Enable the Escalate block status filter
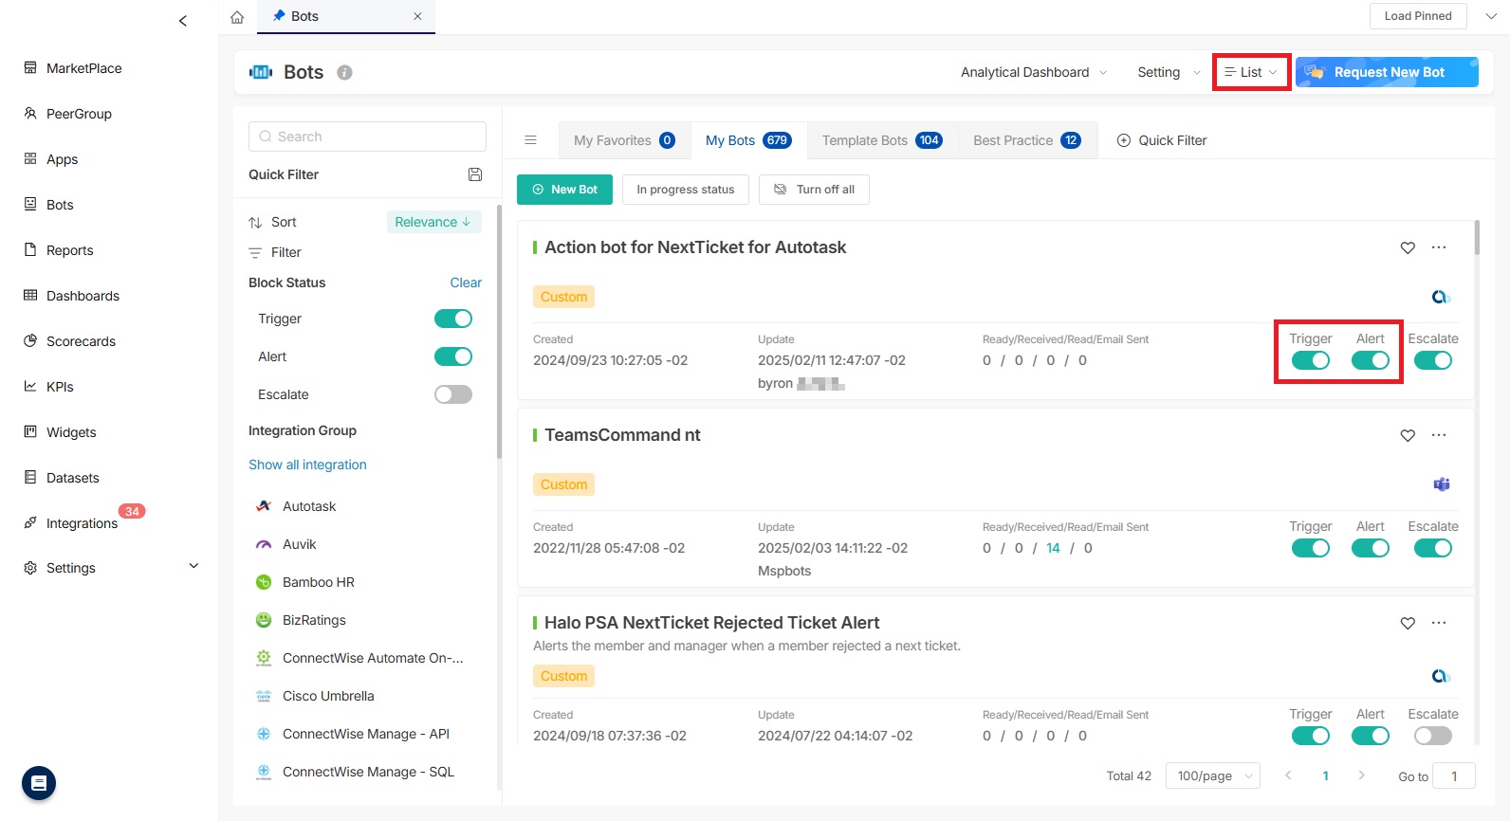Viewport: 1510px width, 821px height. (453, 394)
